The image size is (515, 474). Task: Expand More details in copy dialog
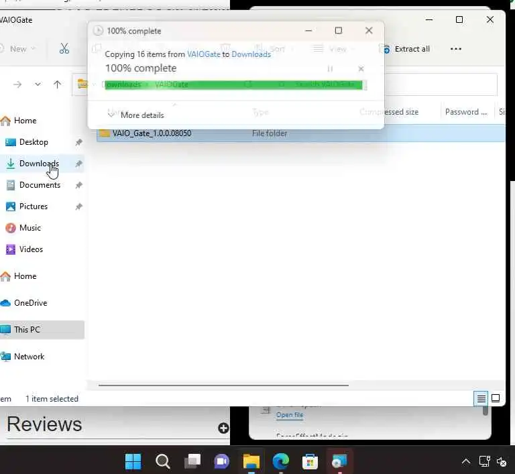tap(136, 115)
